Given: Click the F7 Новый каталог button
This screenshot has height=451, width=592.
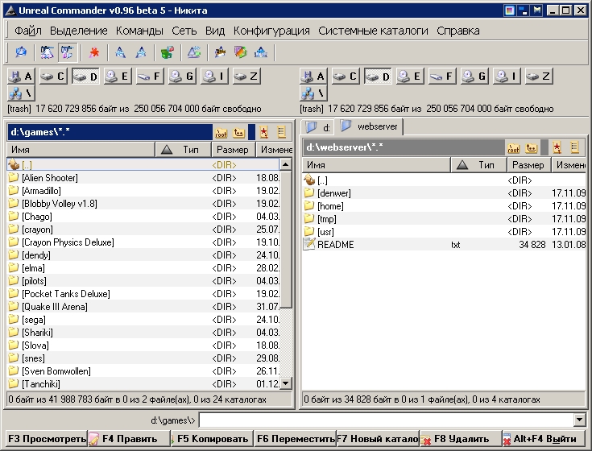Looking at the screenshot, I should click(x=378, y=439).
